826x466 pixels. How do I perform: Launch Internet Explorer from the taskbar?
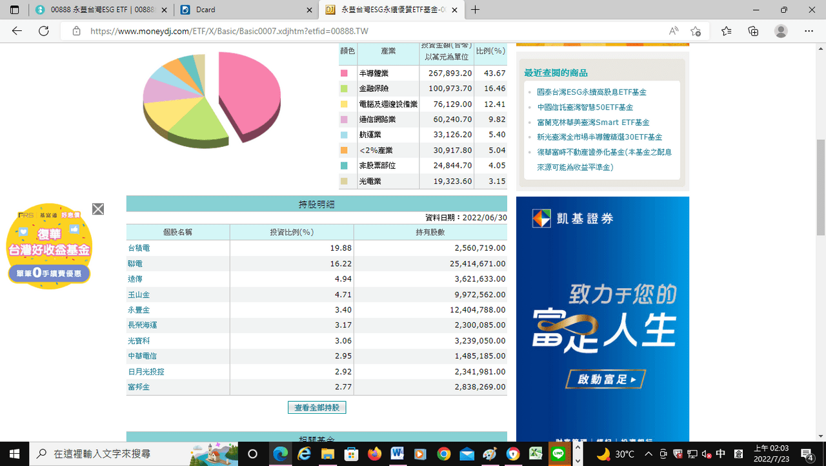305,454
